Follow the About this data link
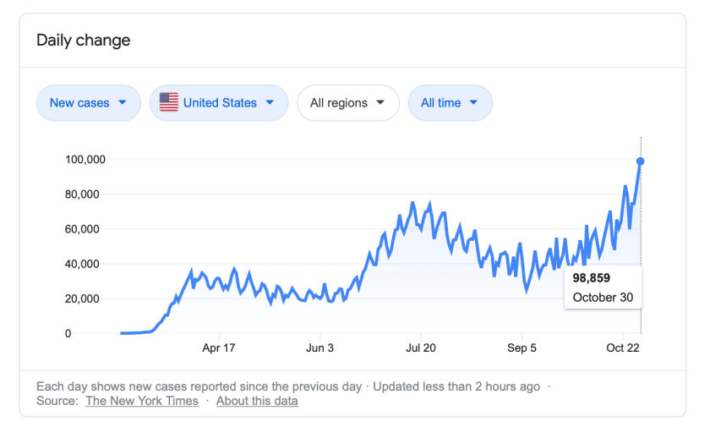The width and height of the screenshot is (710, 427). [257, 401]
